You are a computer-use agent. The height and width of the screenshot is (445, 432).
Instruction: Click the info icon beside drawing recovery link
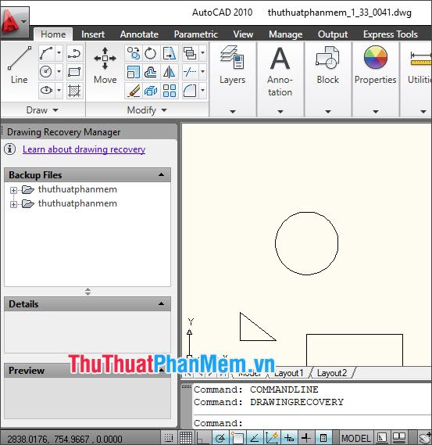10,149
